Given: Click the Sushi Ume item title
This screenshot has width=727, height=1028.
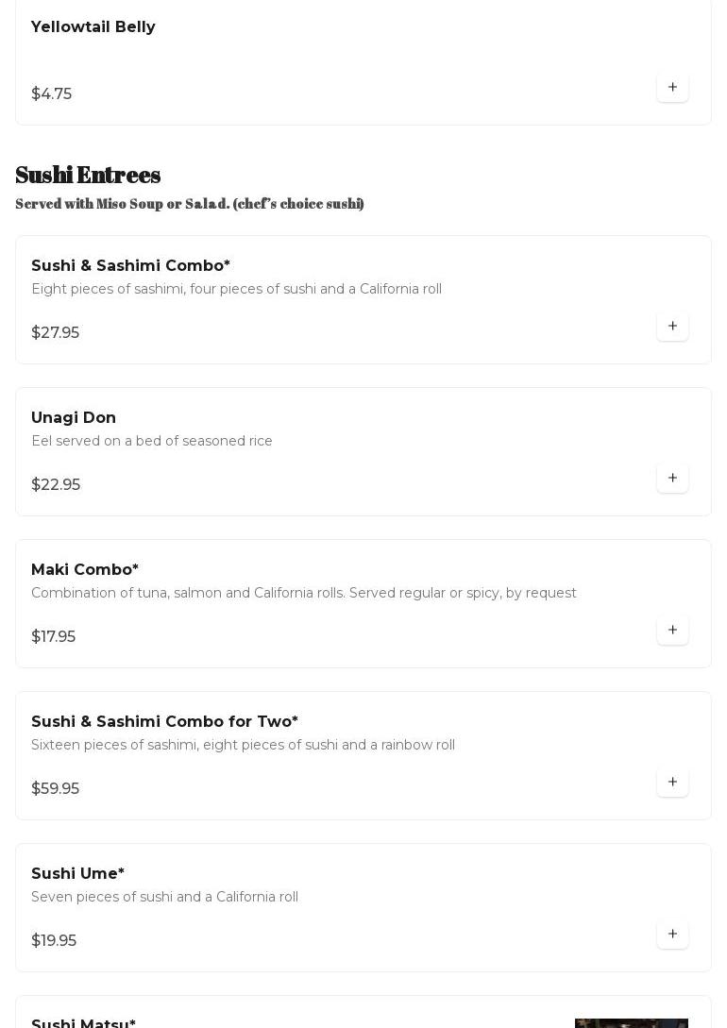Looking at the screenshot, I should point(77,874).
